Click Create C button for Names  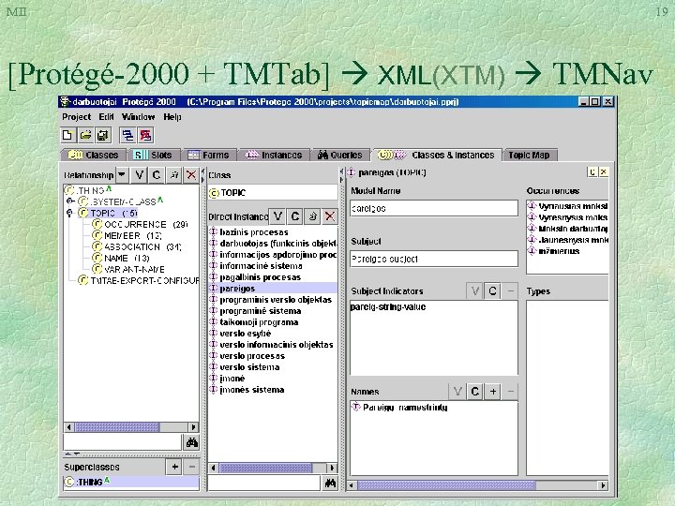(474, 392)
